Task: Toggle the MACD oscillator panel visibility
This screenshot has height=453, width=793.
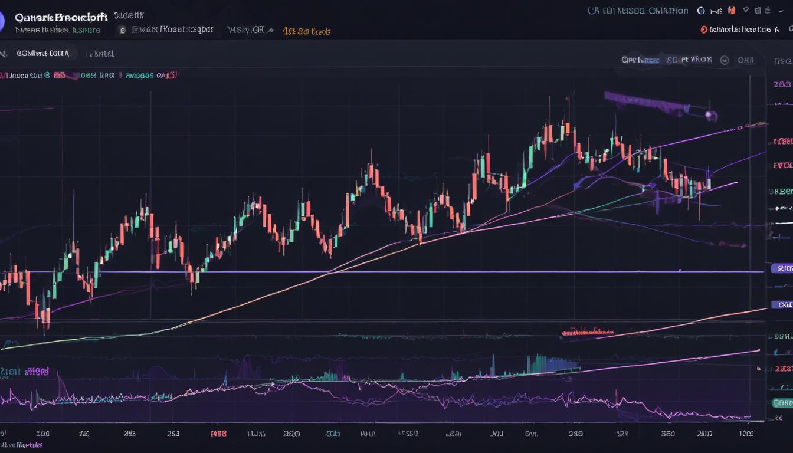Action: coord(27,370)
